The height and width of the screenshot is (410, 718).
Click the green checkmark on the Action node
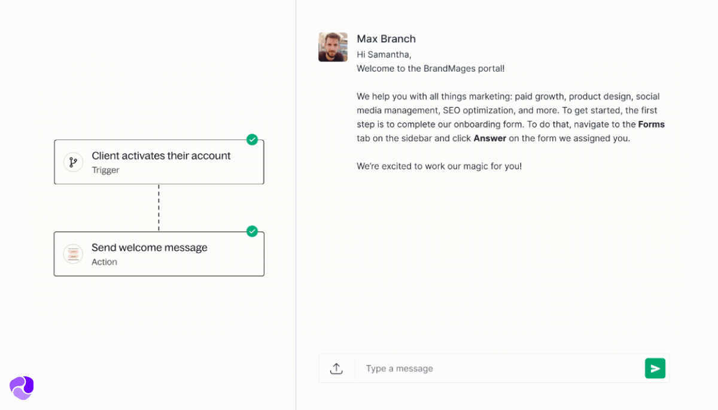click(x=252, y=232)
